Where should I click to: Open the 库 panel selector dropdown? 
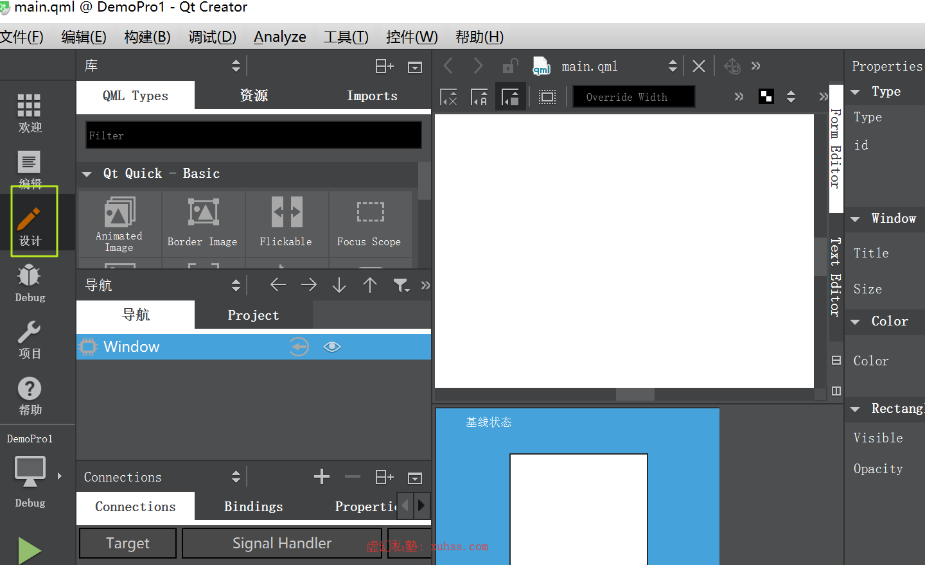[x=236, y=66]
